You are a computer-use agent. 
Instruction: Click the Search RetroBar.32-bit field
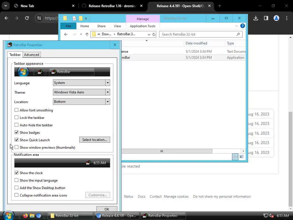[x=201, y=34]
